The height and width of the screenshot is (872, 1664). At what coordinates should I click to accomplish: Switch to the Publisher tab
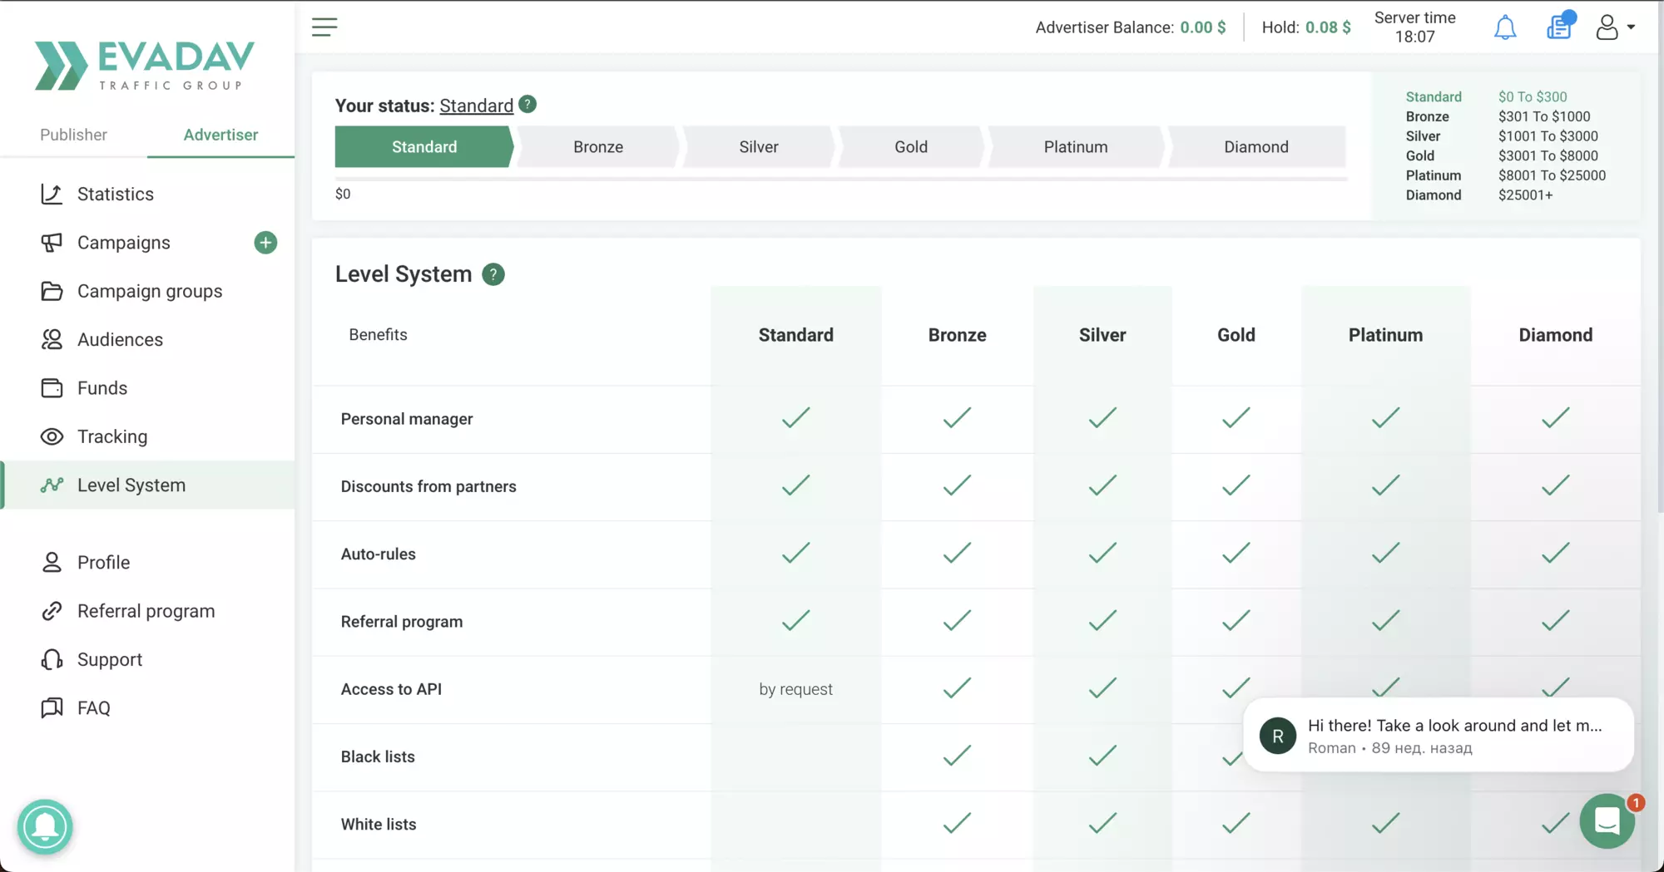point(73,135)
